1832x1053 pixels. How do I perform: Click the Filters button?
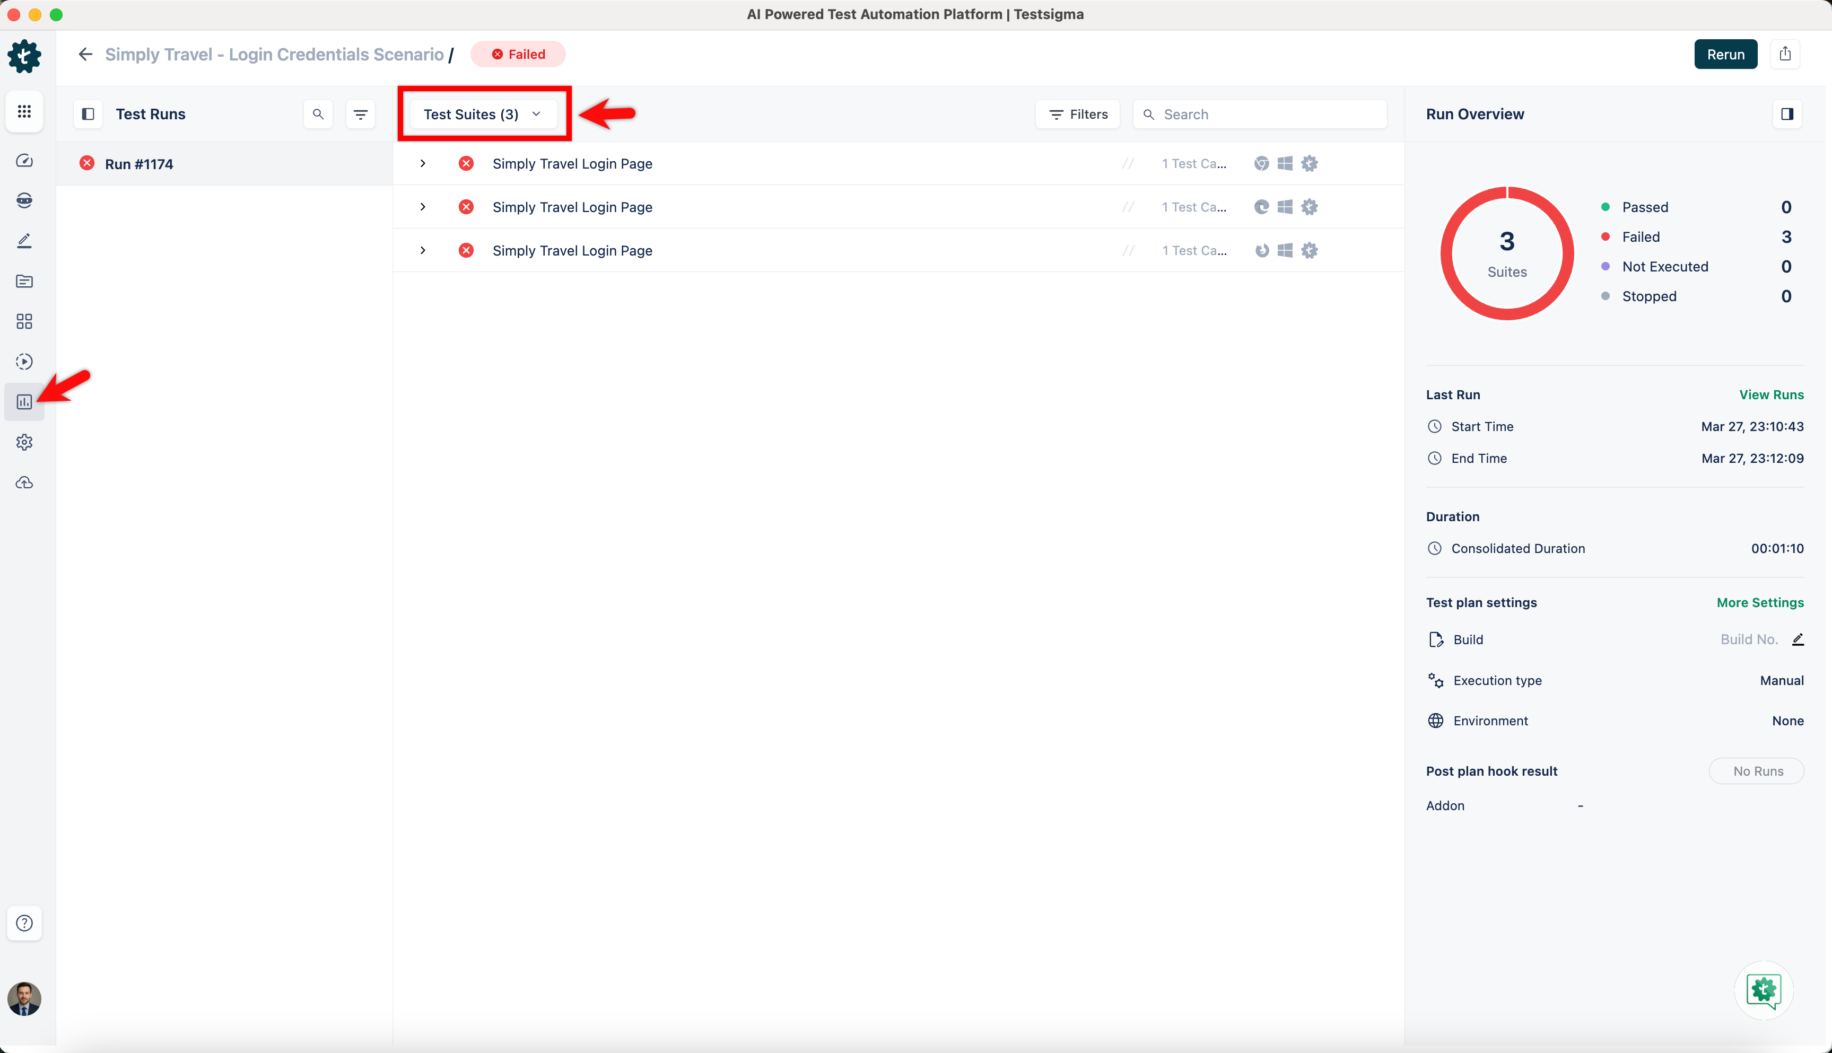(x=1078, y=115)
